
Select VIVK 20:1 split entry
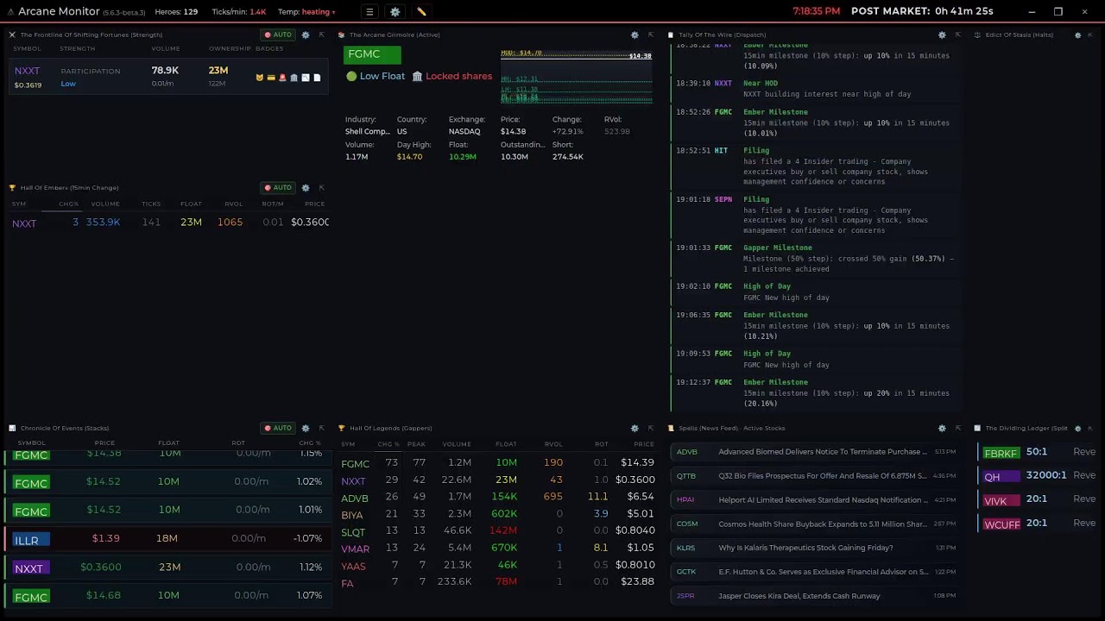coord(1039,499)
